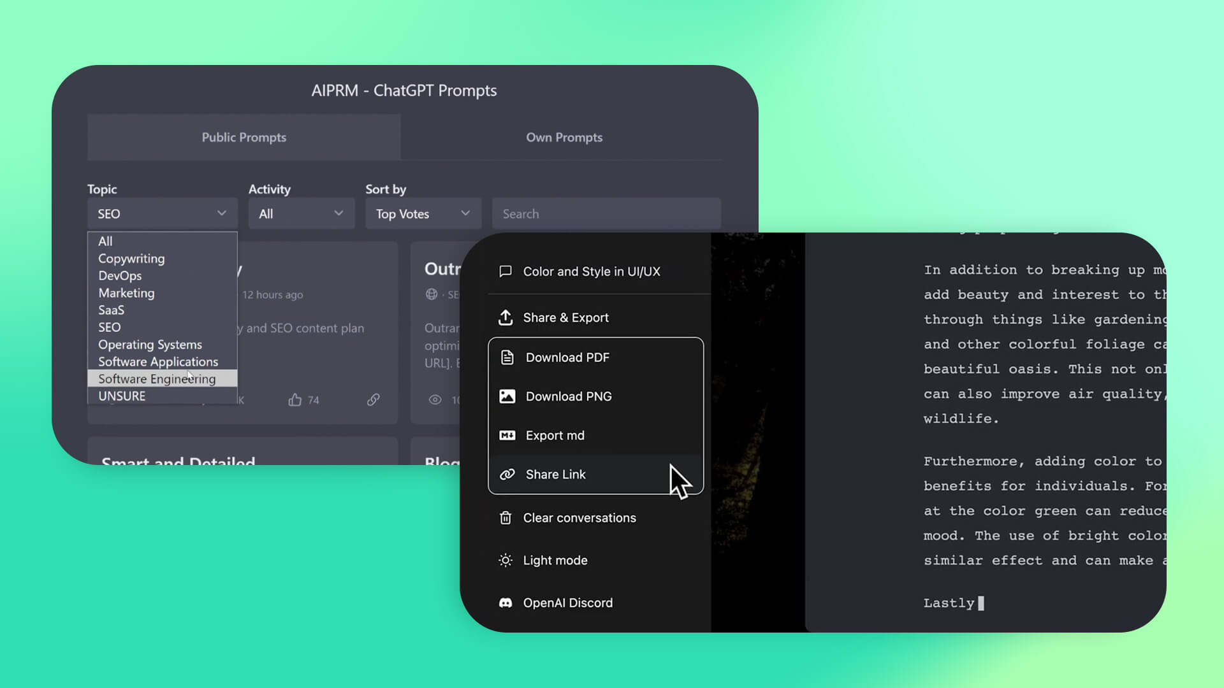Select the Export md markdown icon
Screen dimensions: 1224x688
[x=507, y=435]
